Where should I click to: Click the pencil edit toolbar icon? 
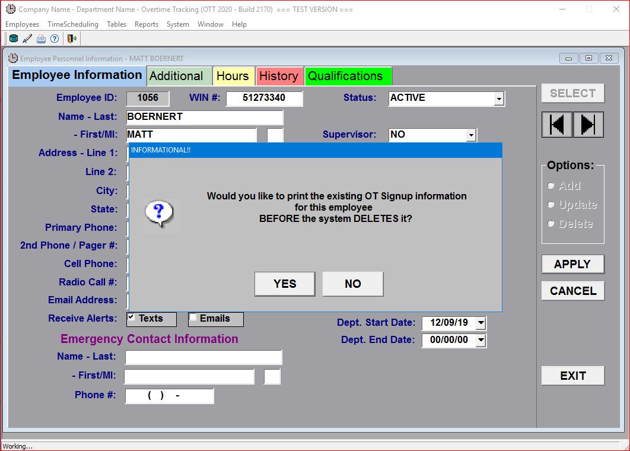27,39
